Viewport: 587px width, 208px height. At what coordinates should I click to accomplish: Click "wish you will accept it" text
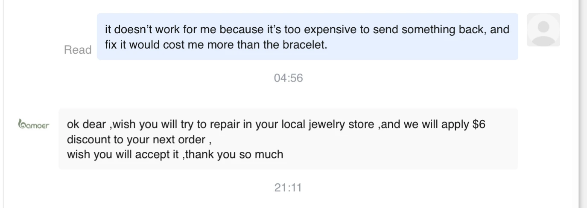click(x=123, y=154)
